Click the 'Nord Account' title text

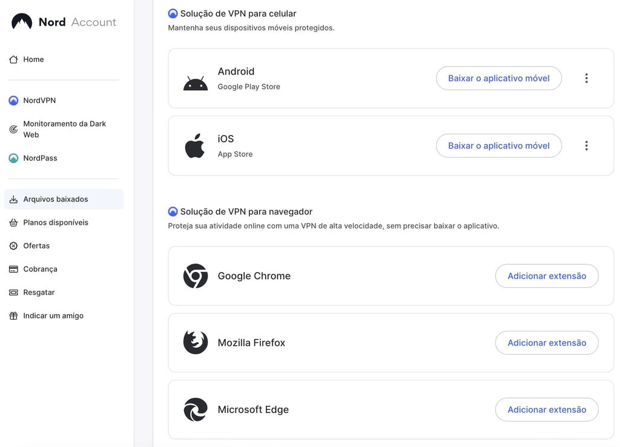click(77, 22)
